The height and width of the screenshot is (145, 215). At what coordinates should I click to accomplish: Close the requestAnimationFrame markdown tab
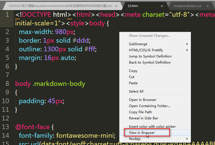(116, 6)
